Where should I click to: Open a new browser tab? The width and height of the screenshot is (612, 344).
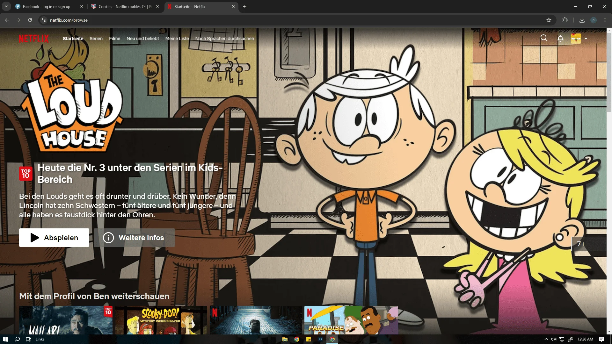(245, 6)
